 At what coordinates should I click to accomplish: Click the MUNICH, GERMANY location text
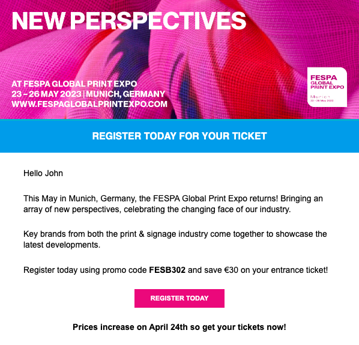[x=125, y=94]
